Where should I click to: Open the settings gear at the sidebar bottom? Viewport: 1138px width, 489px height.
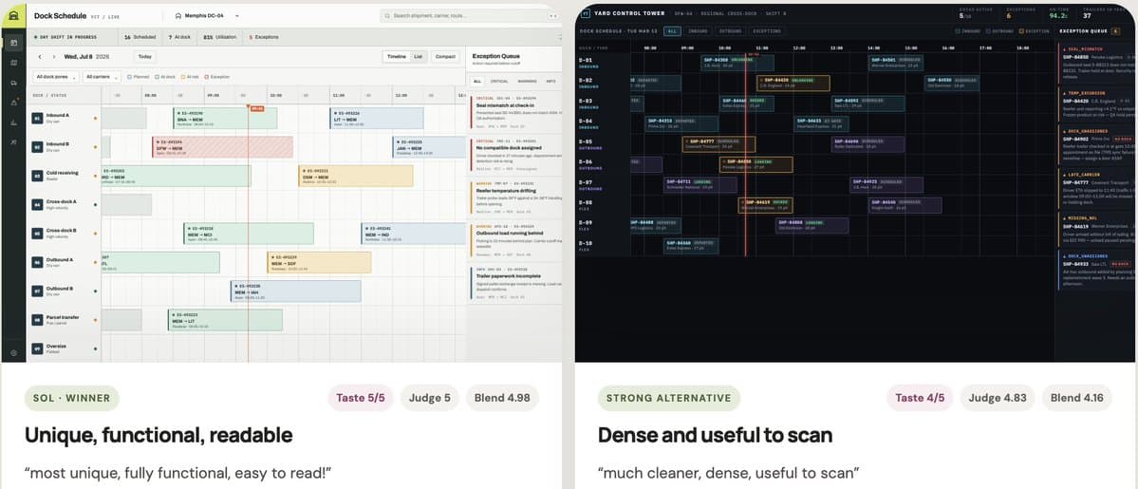14,353
